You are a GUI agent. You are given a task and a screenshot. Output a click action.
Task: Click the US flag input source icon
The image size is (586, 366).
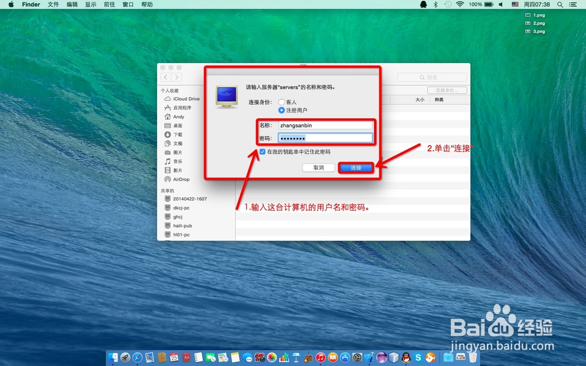tap(515, 5)
